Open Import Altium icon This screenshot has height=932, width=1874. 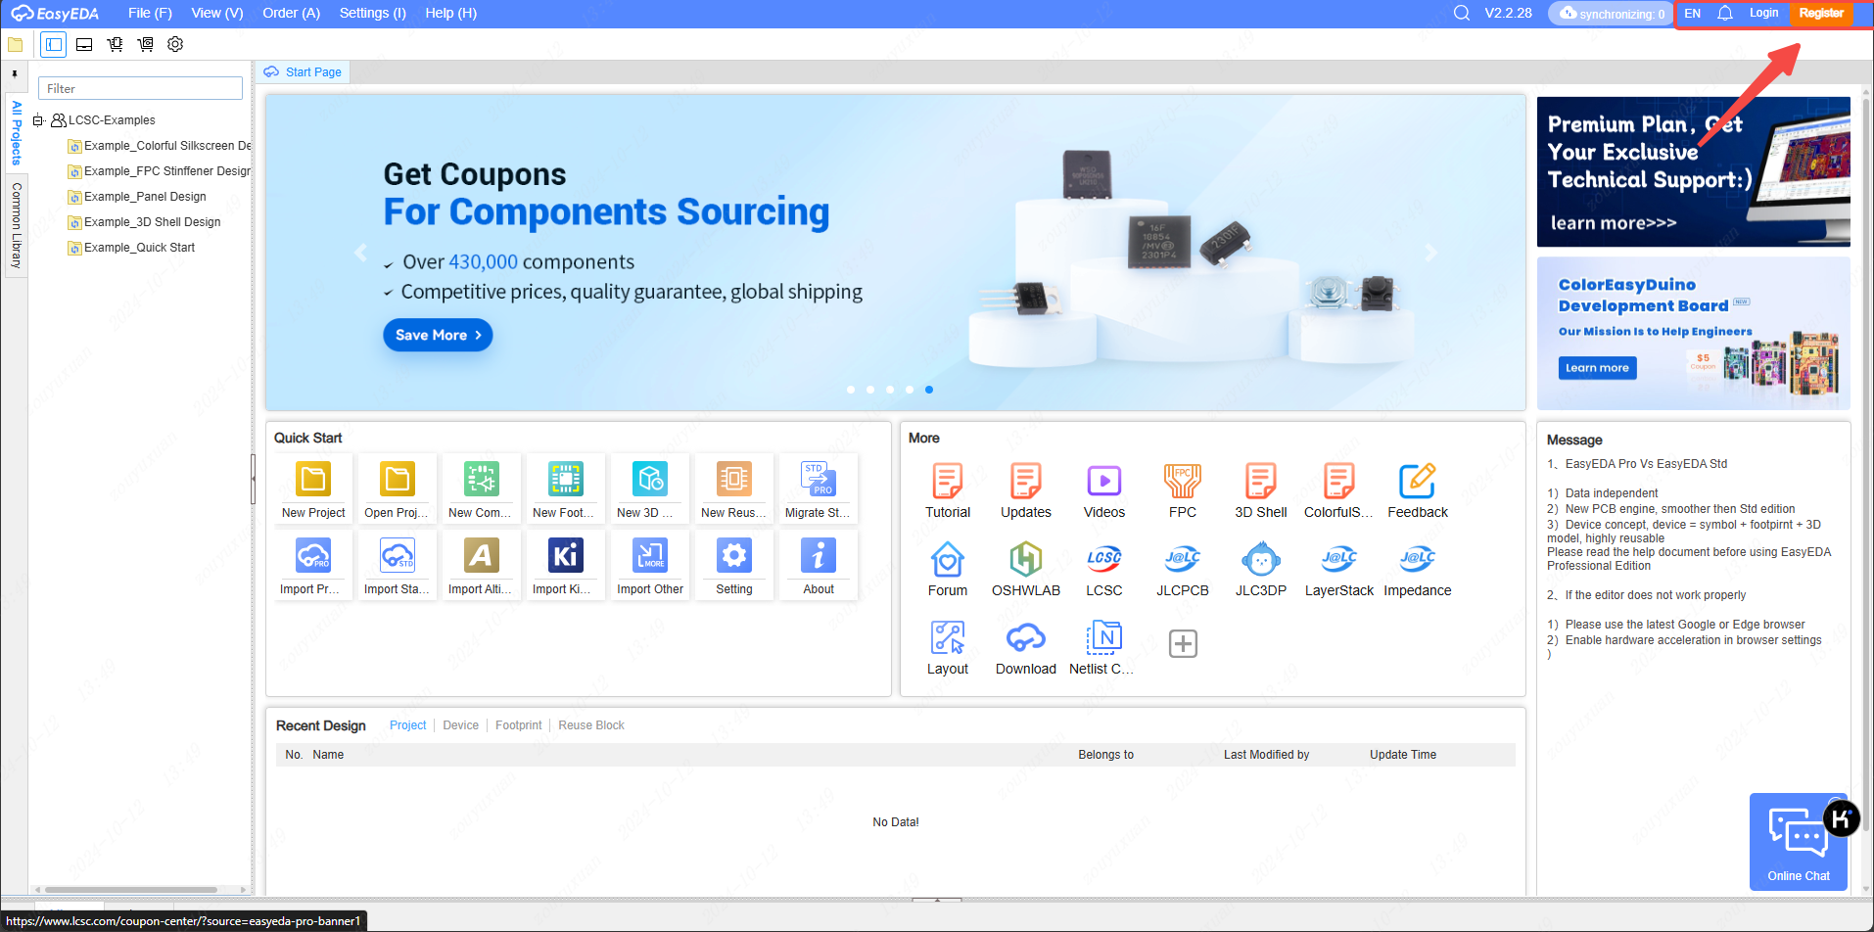coord(481,566)
